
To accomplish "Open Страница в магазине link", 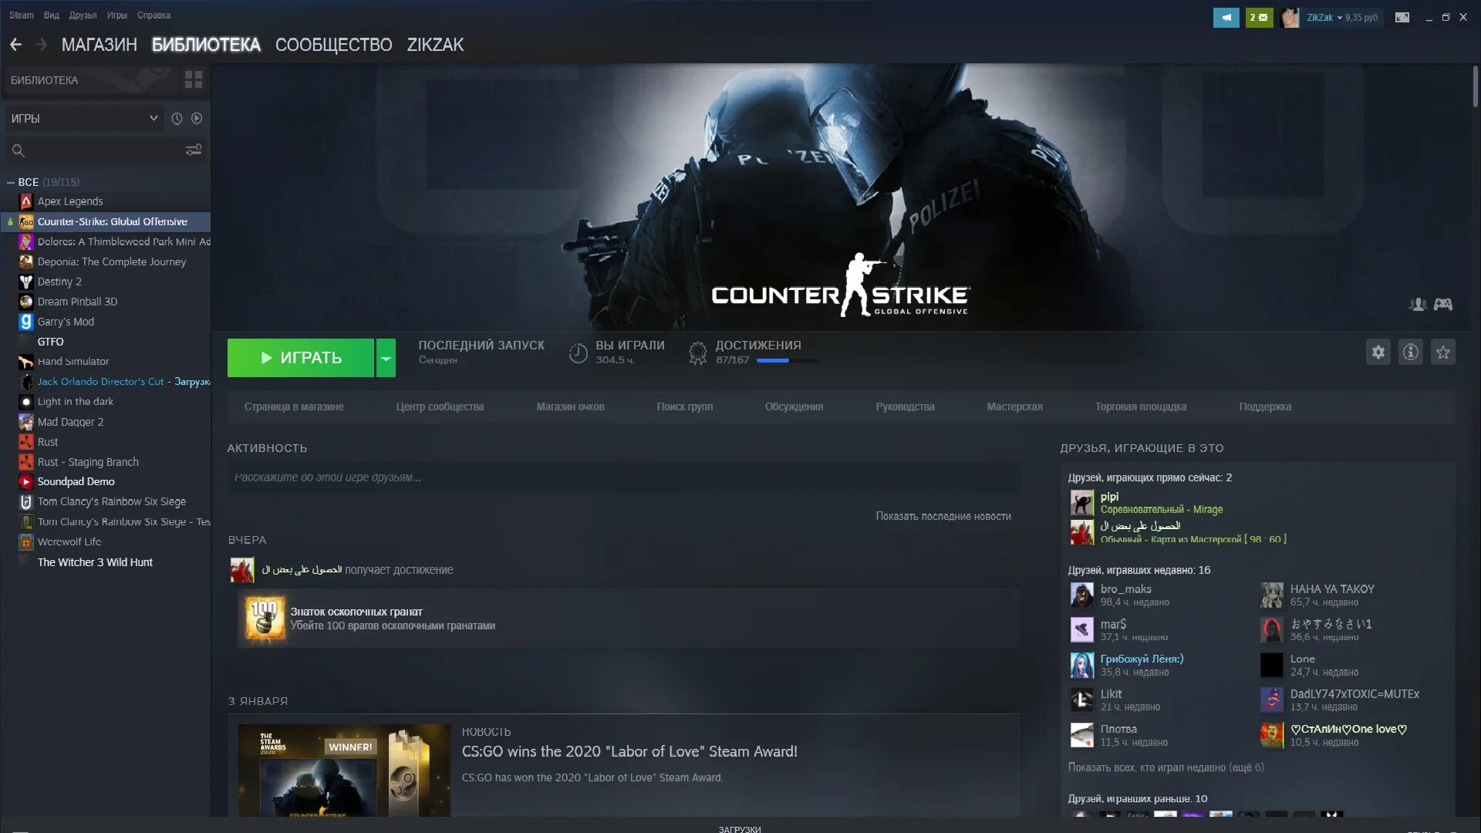I will point(294,406).
